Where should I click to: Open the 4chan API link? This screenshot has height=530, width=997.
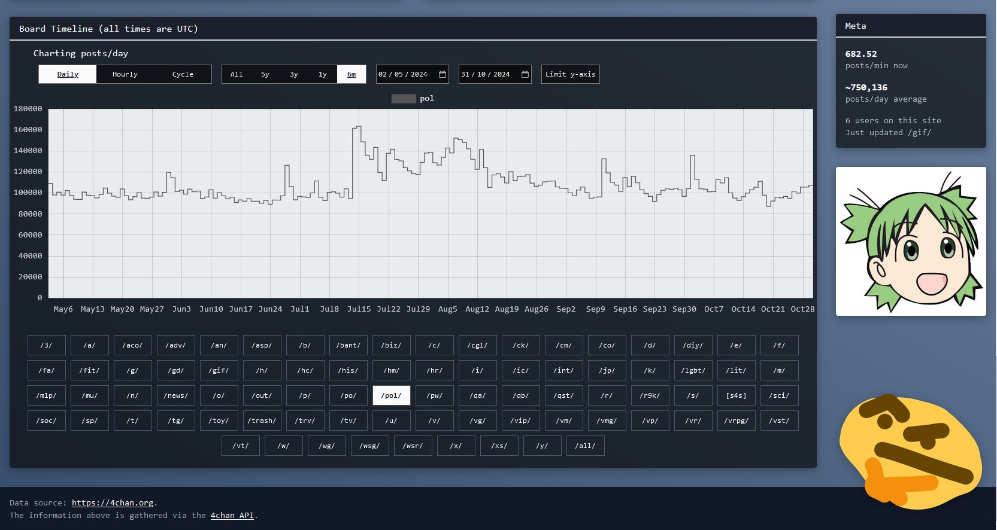click(232, 515)
